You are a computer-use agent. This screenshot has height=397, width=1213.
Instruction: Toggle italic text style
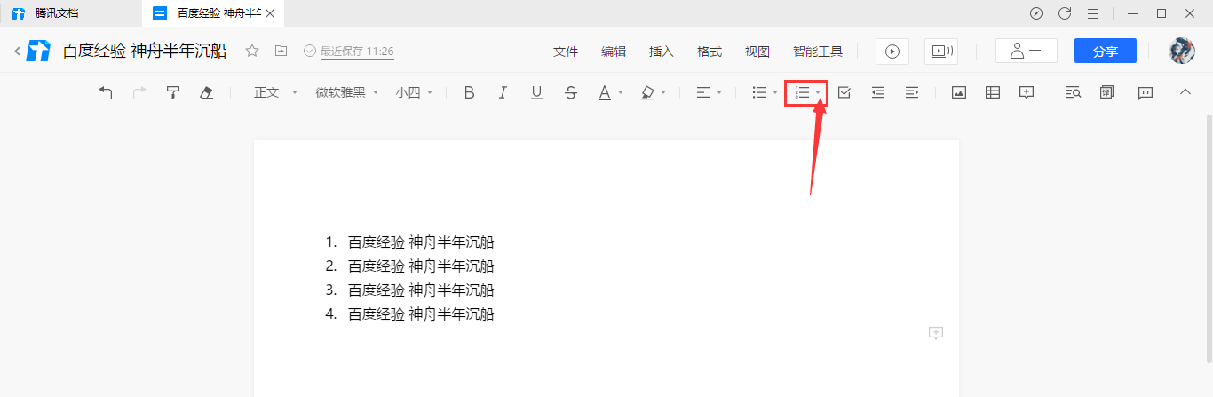[503, 92]
